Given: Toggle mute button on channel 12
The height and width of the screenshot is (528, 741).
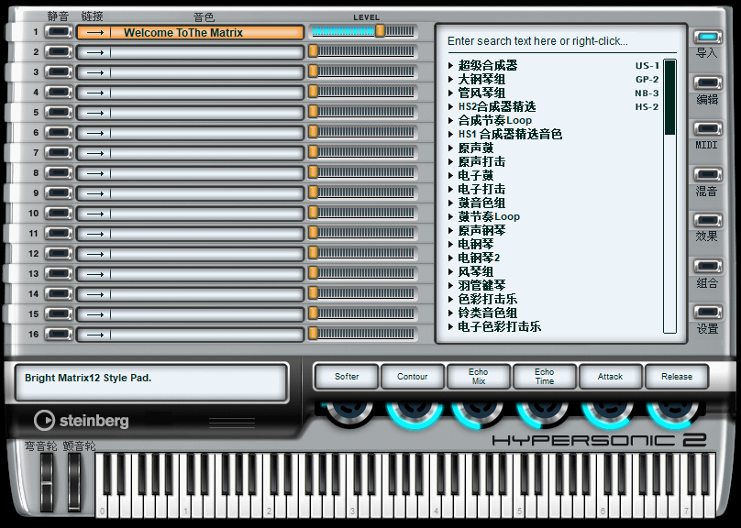Looking at the screenshot, I should point(59,254).
